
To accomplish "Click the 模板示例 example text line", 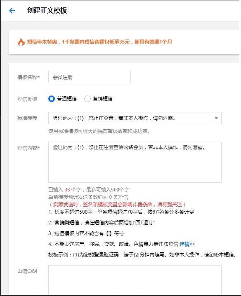I will click(x=143, y=255).
